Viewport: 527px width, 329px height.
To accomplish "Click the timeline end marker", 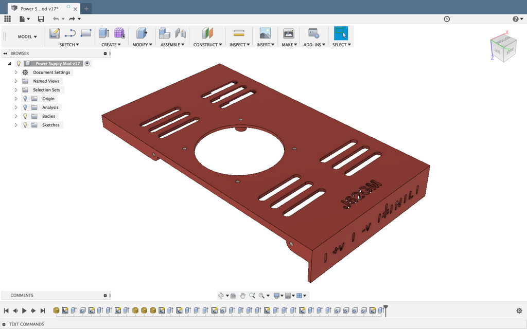I will pyautogui.click(x=386, y=310).
